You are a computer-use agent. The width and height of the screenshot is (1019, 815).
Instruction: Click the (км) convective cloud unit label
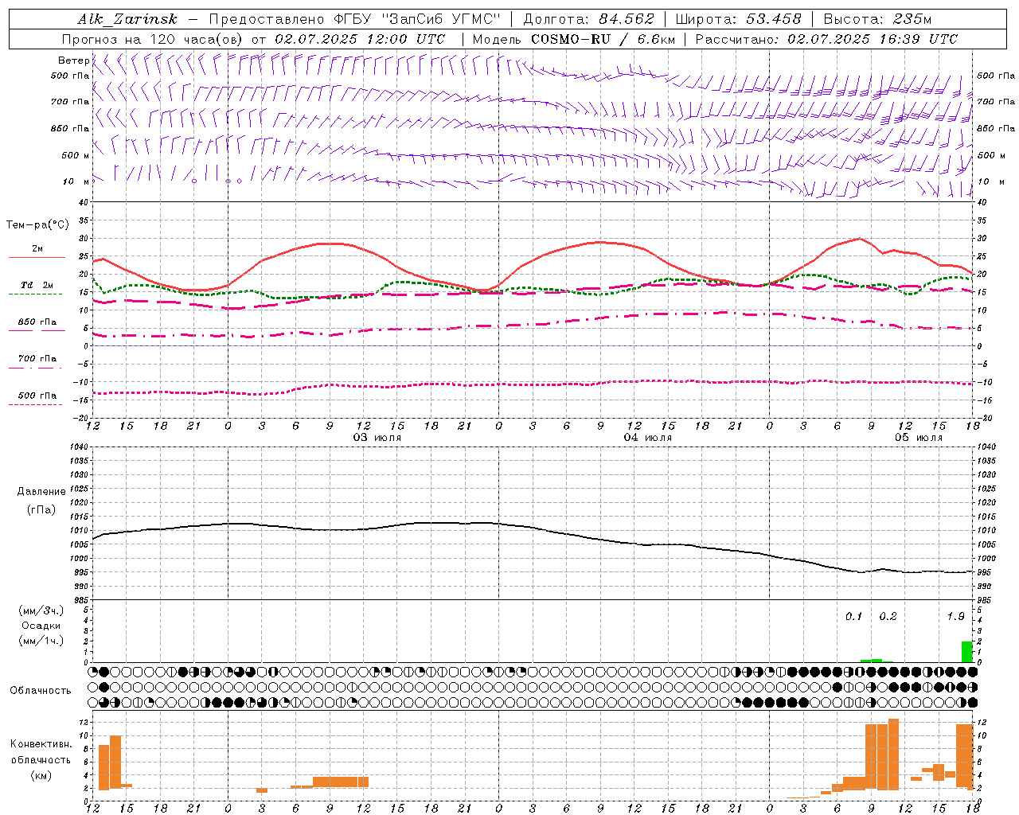tap(41, 775)
